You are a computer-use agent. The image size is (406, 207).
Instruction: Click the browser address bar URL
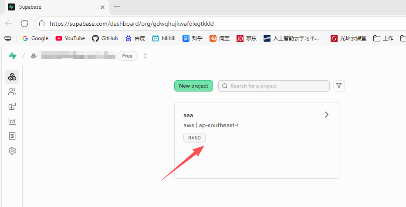pos(132,24)
